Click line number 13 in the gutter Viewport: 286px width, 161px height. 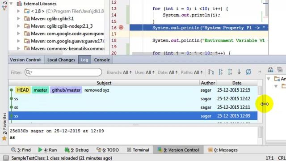[x=114, y=8]
